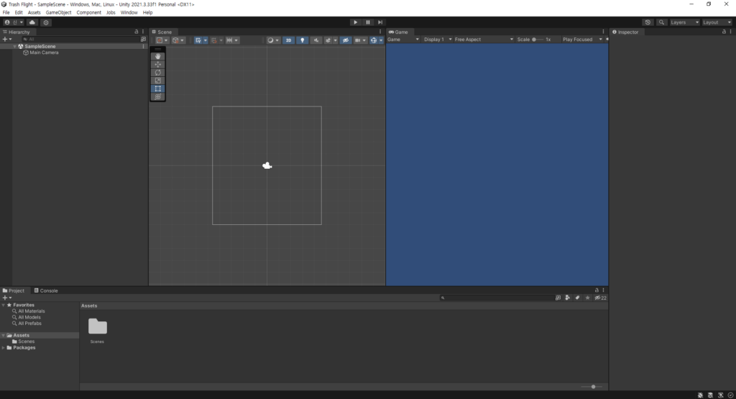Toggle 2D mode in Scene view
The height and width of the screenshot is (399, 736).
(288, 40)
